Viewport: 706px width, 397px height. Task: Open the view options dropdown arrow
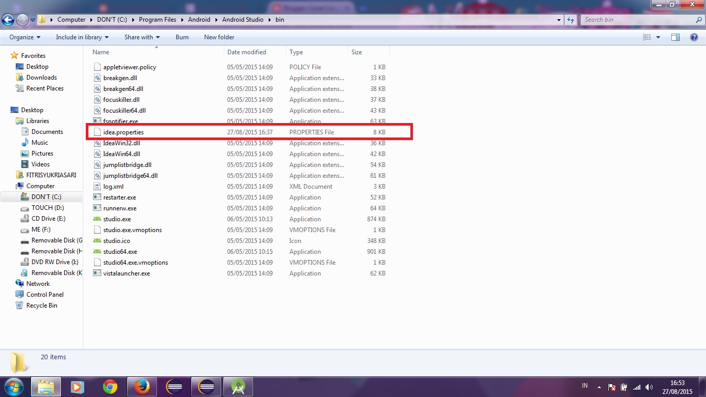(x=658, y=37)
